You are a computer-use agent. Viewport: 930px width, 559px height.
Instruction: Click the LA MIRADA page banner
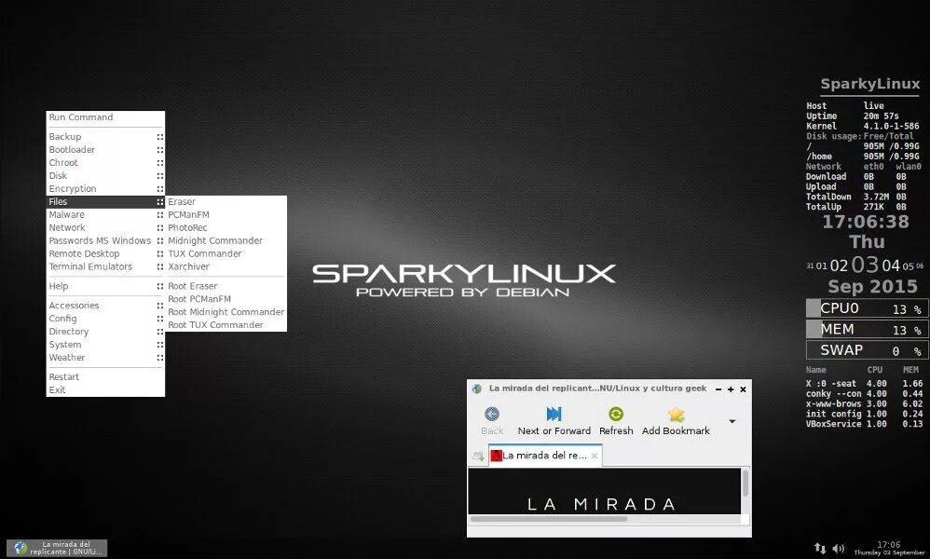click(605, 491)
